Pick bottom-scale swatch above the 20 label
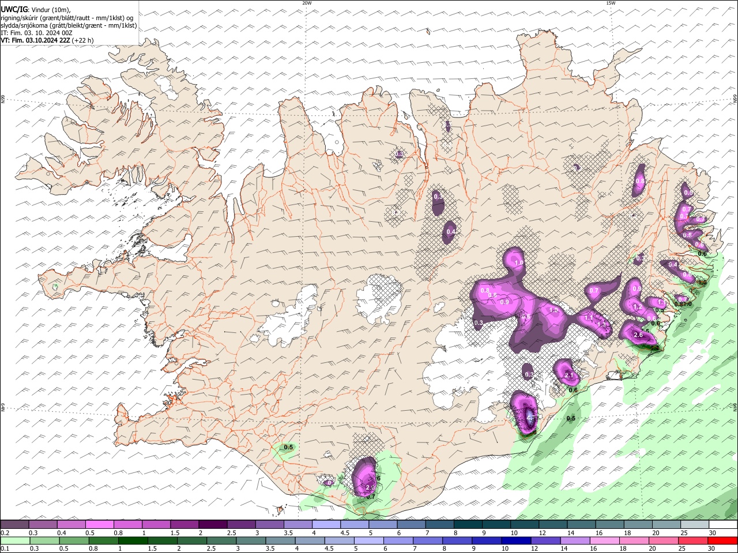This screenshot has width=738, height=553. [x=663, y=540]
